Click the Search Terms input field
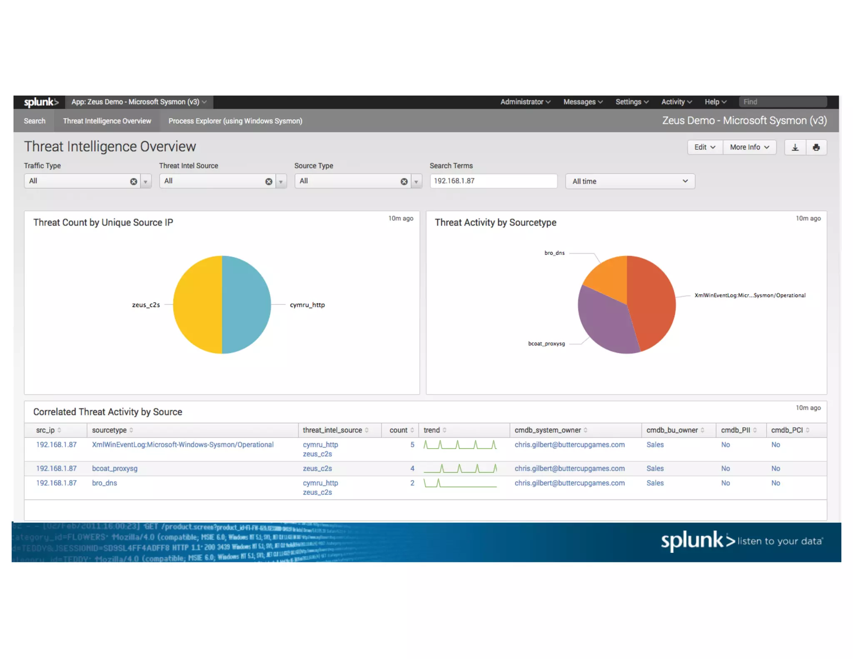Screen dimensions: 853x659 click(x=493, y=181)
